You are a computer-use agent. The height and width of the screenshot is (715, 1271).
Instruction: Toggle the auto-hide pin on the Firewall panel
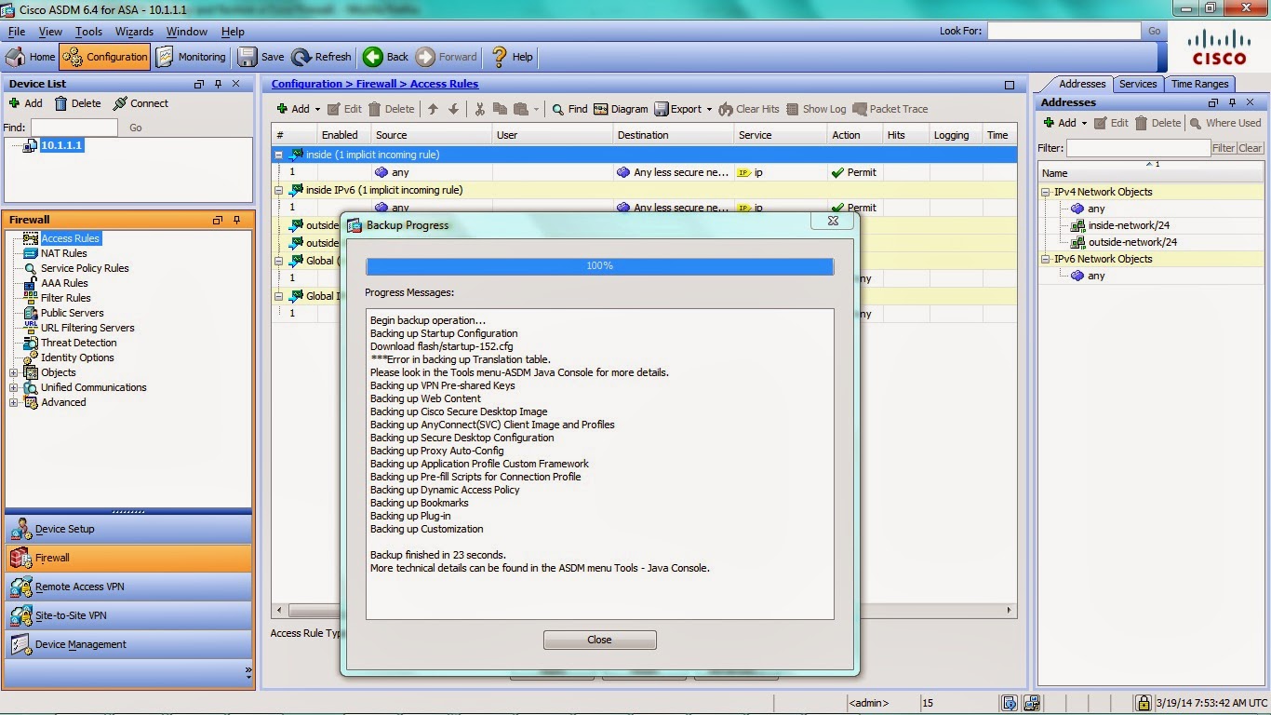[234, 219]
